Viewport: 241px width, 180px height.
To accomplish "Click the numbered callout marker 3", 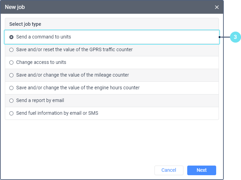I will 235,37.
